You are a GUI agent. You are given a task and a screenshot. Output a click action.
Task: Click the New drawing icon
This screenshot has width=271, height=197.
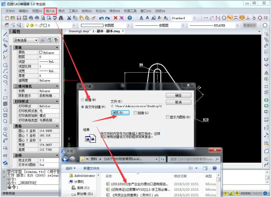7,18
